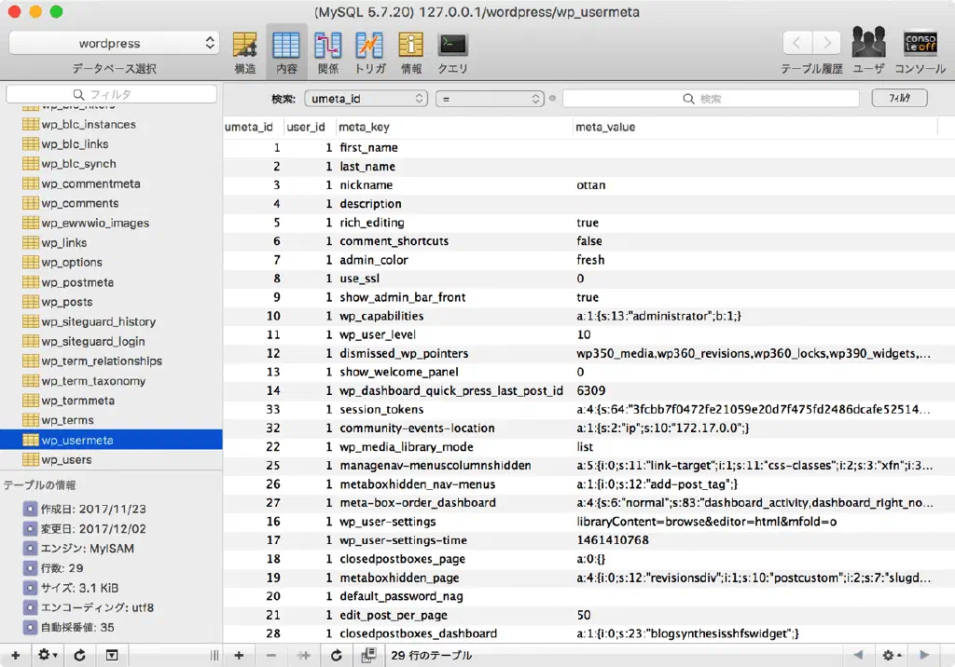Select the wp_users table in sidebar

(65, 460)
